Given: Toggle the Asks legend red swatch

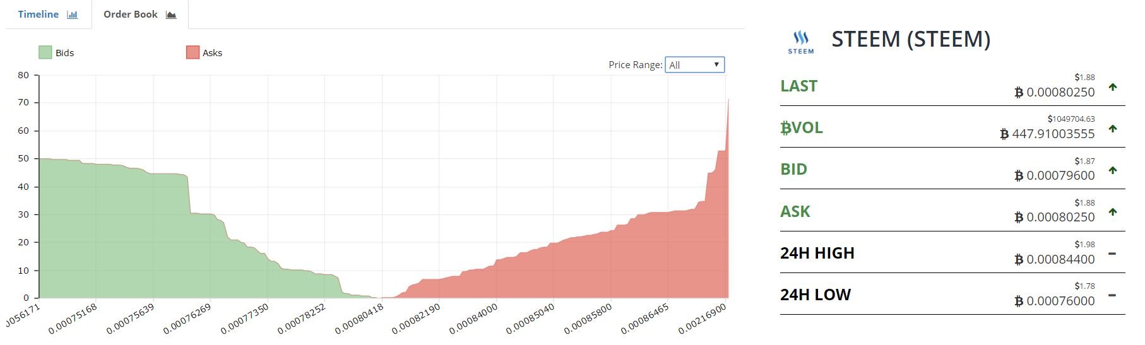Looking at the screenshot, I should pos(193,52).
